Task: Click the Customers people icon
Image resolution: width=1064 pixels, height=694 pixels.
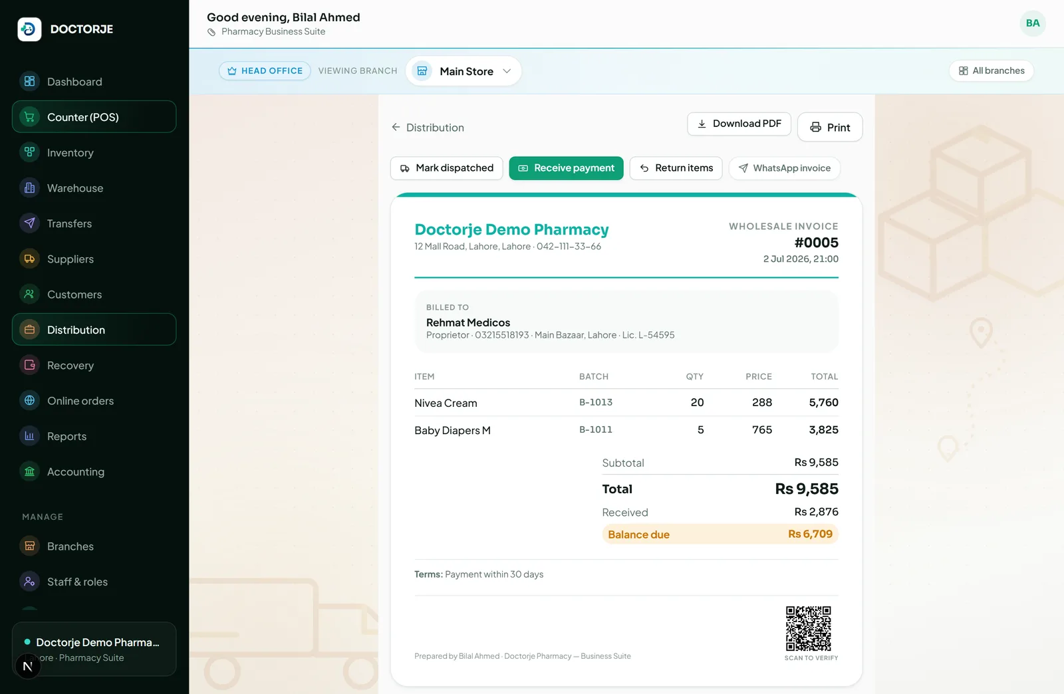Action: pos(29,294)
